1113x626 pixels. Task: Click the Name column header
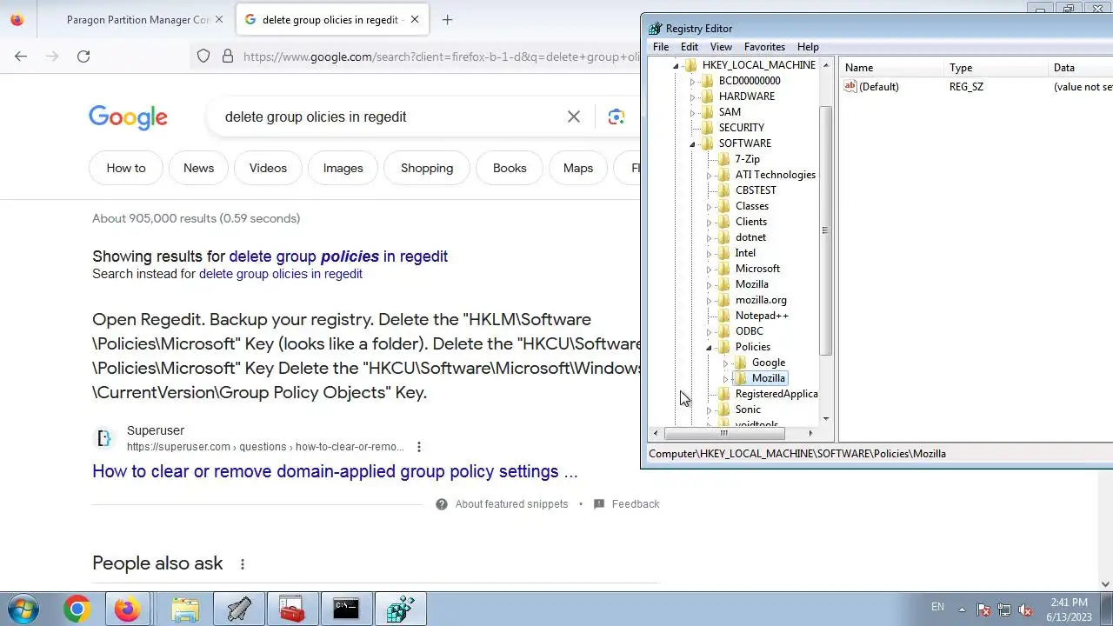point(891,68)
